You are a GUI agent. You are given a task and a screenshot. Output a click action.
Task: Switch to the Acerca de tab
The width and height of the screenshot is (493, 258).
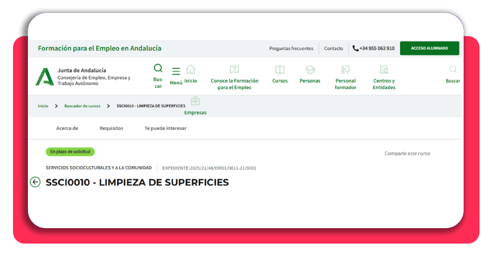(x=67, y=128)
